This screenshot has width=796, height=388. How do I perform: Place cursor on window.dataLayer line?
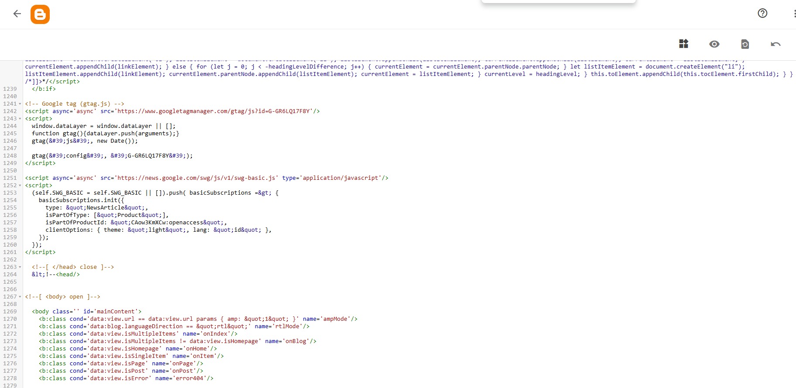(103, 126)
